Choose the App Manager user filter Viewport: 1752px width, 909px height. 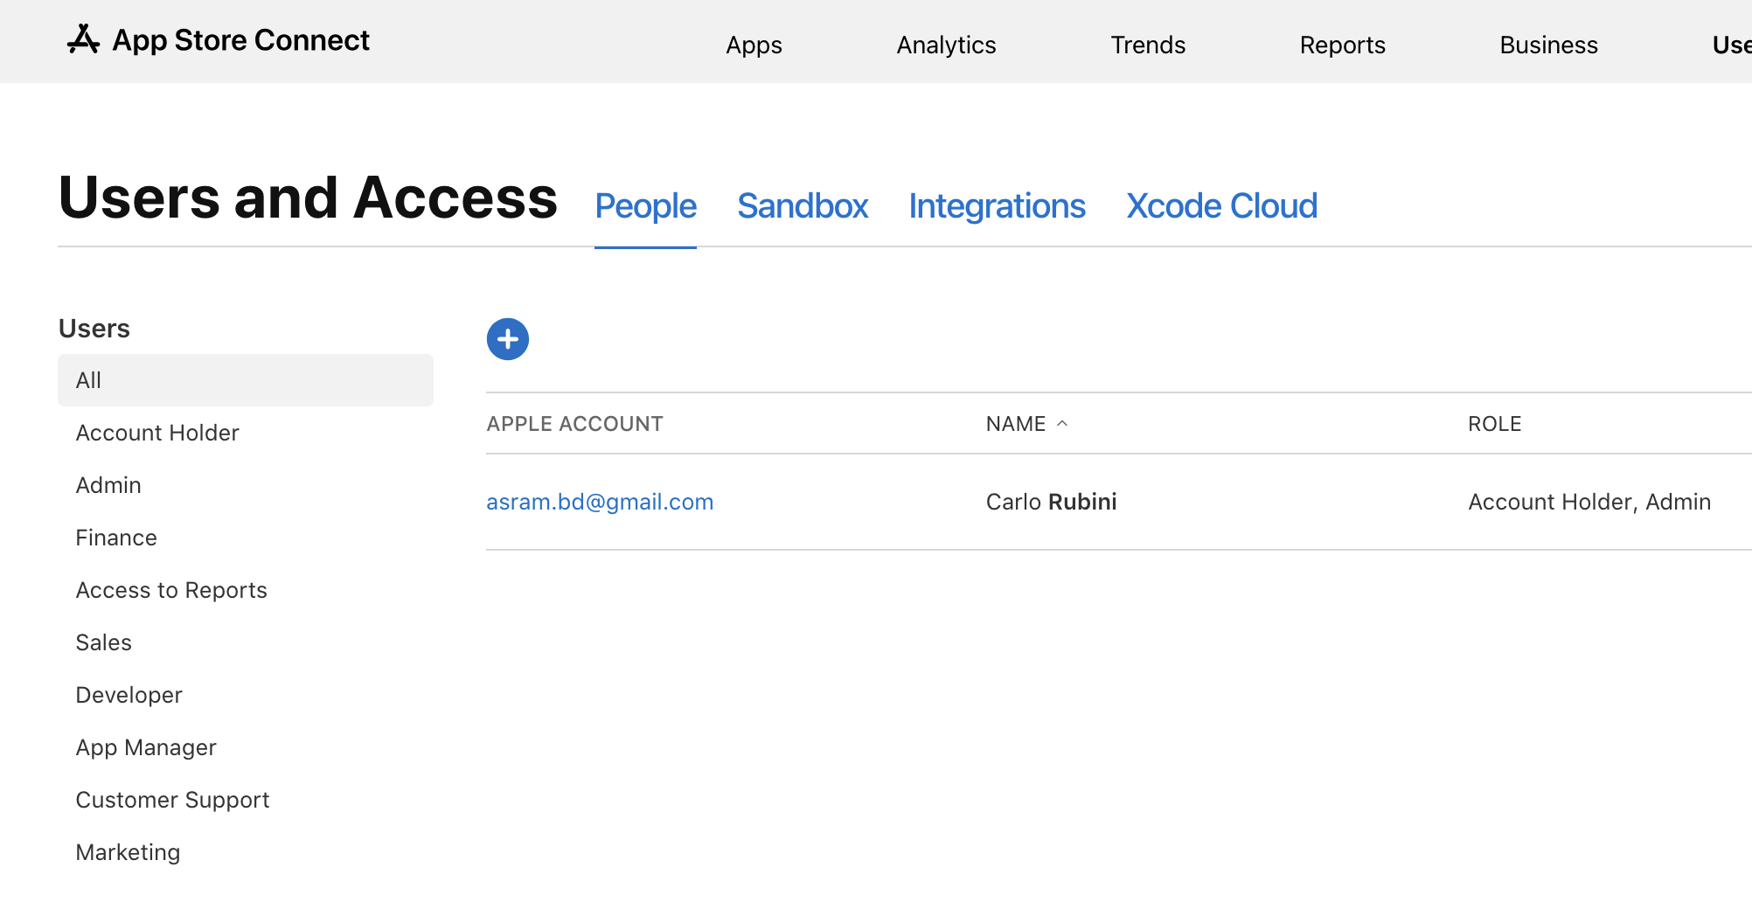pos(146,747)
